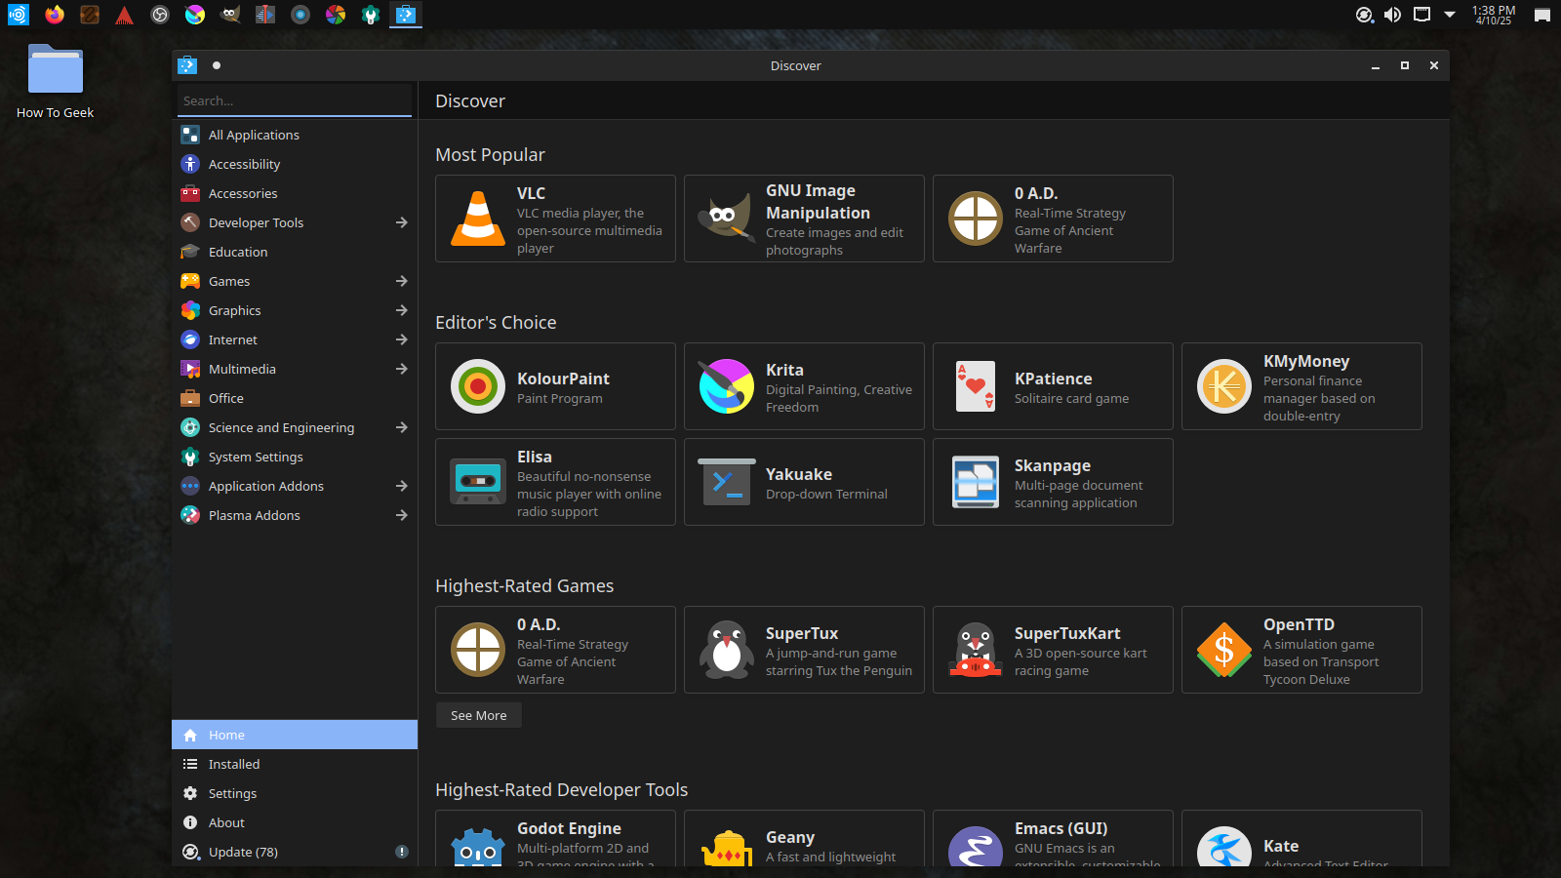Click the VLC traffic-cone icon
This screenshot has width=1561, height=878.
477,219
